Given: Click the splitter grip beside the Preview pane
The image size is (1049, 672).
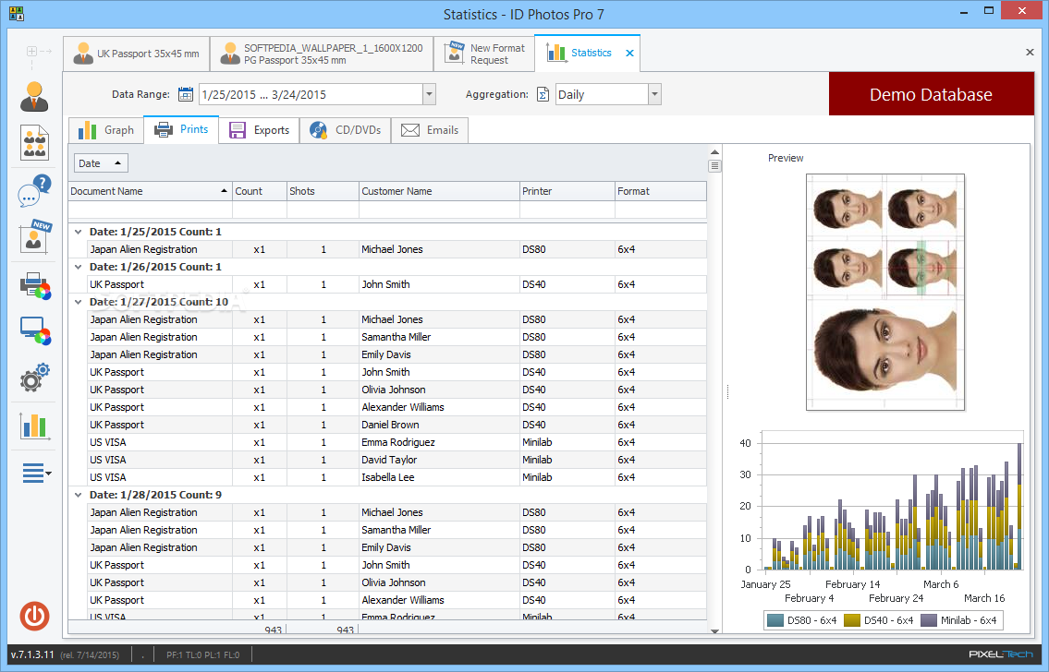Looking at the screenshot, I should pos(727,391).
